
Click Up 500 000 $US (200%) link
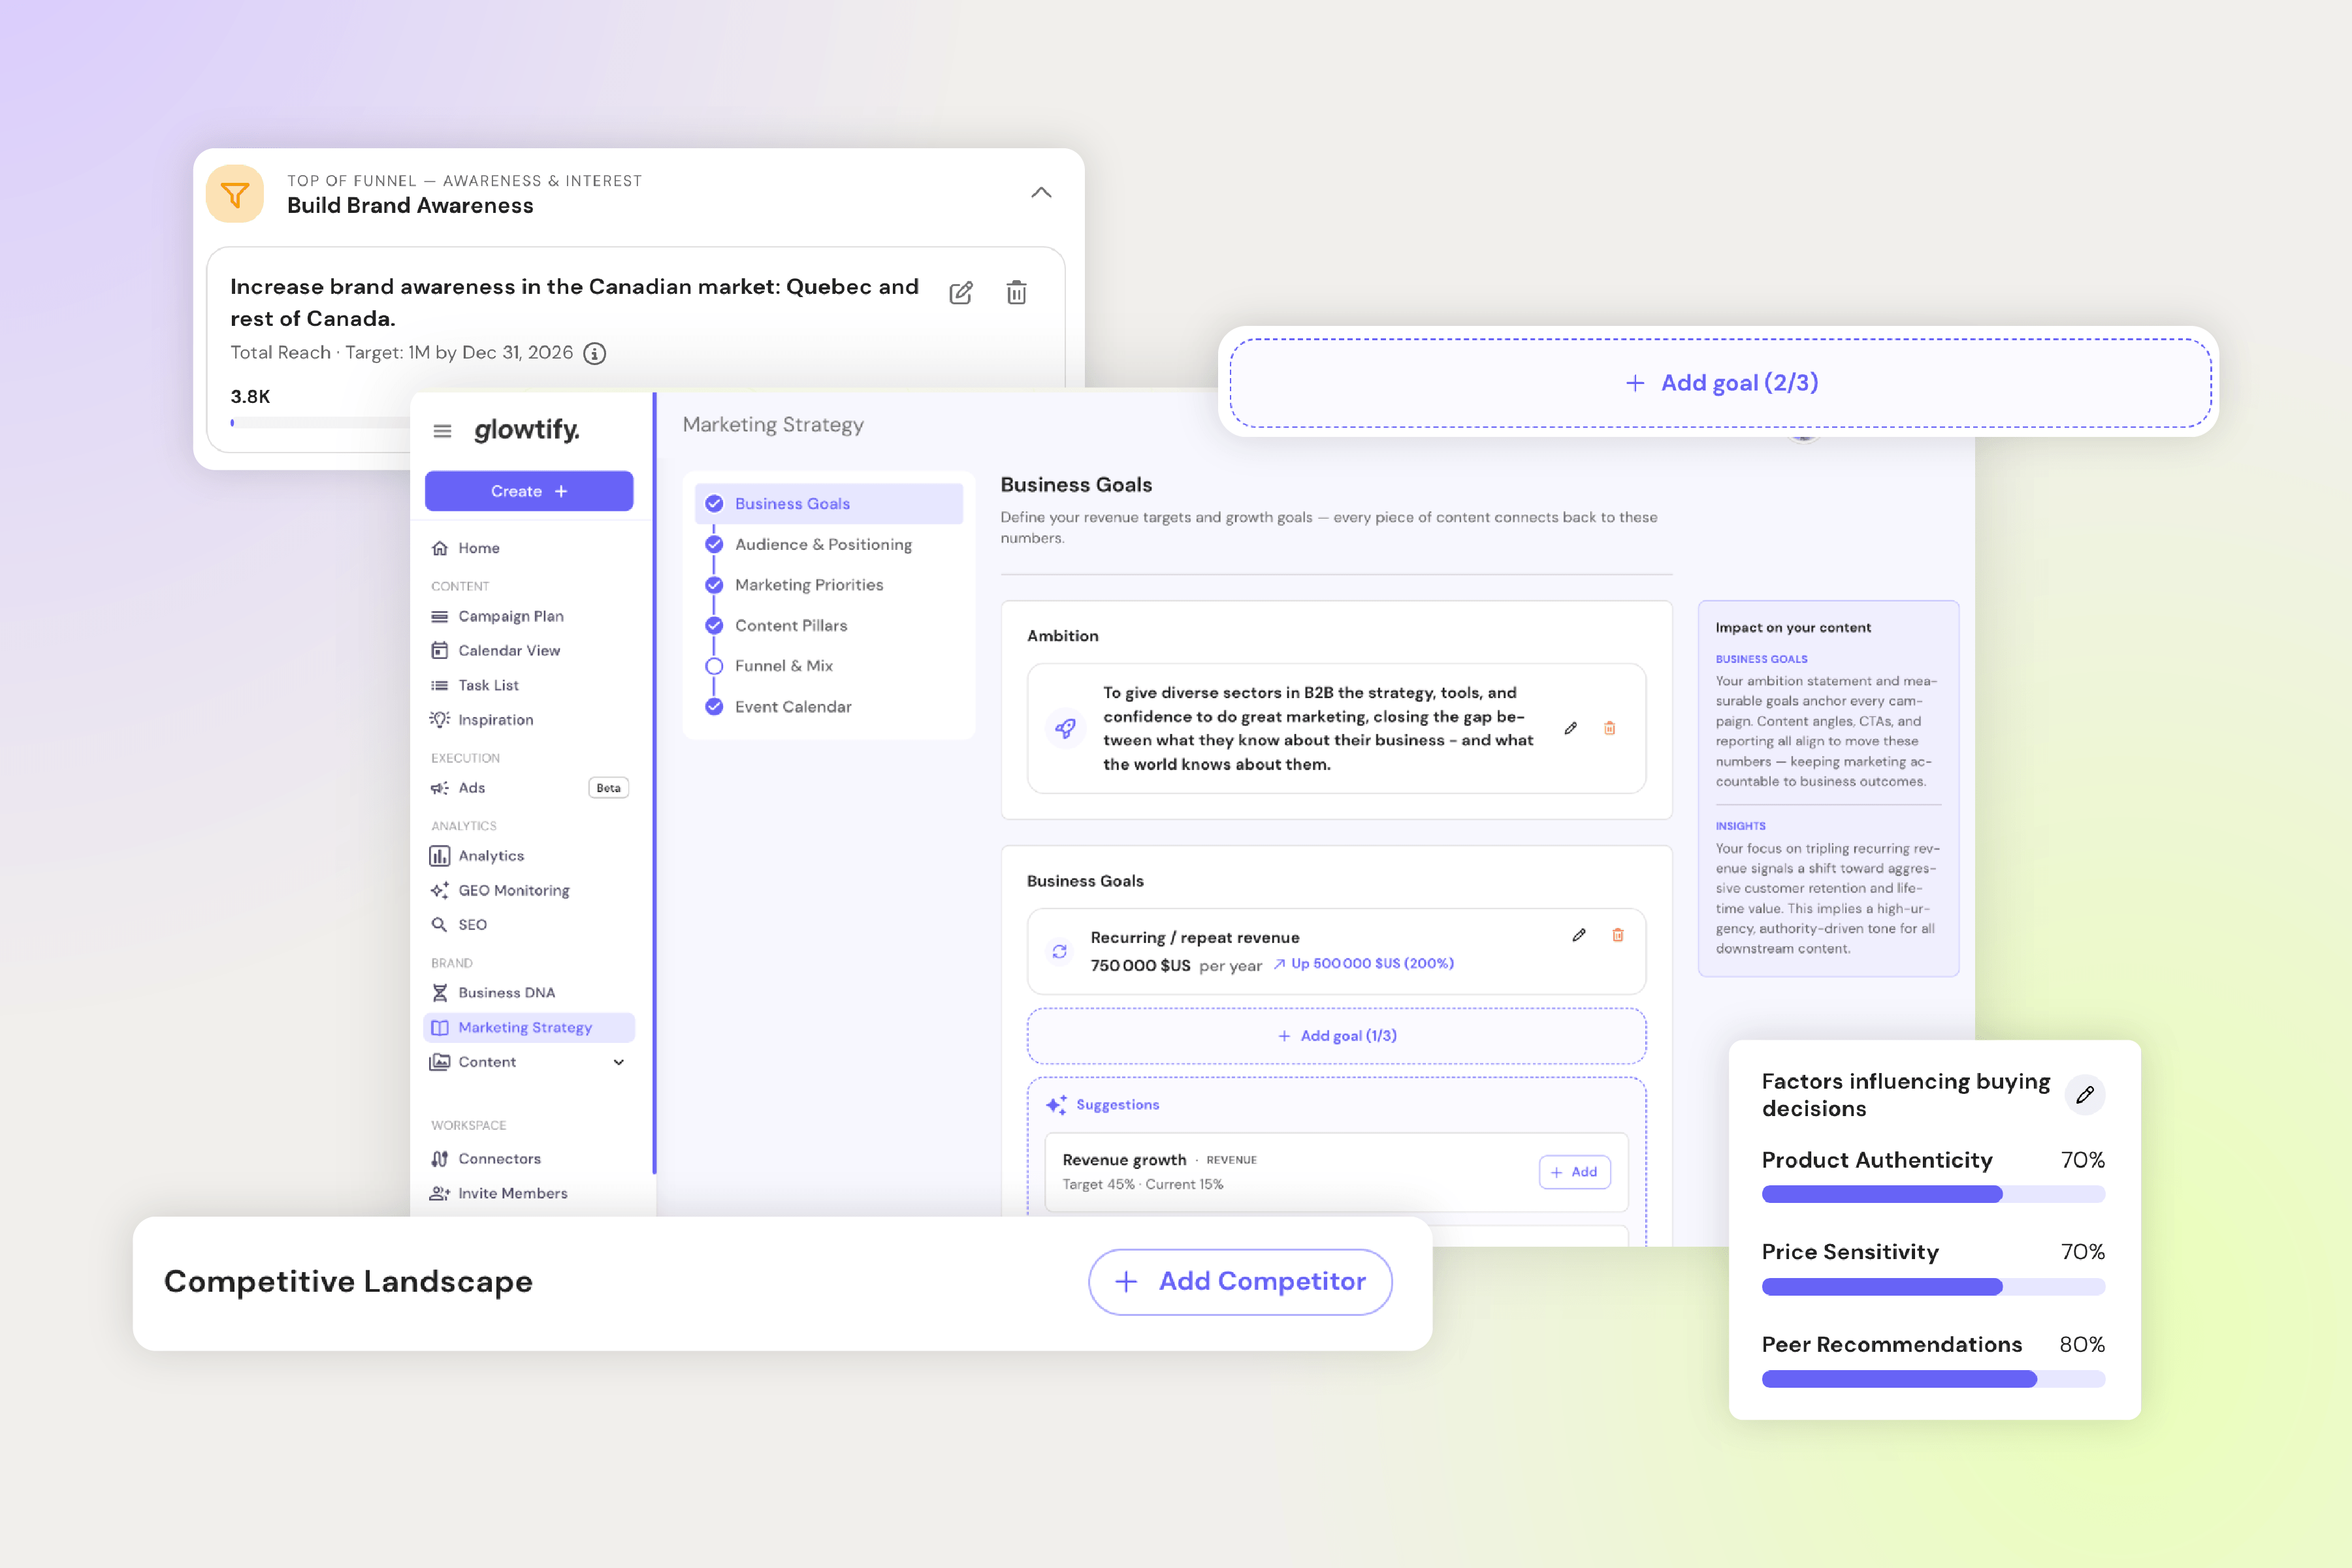click(1364, 964)
